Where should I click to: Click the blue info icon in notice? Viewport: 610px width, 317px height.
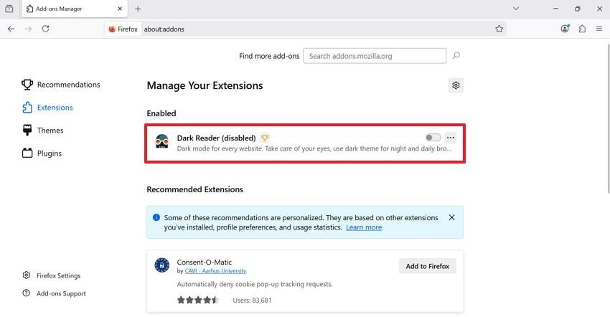(x=156, y=217)
